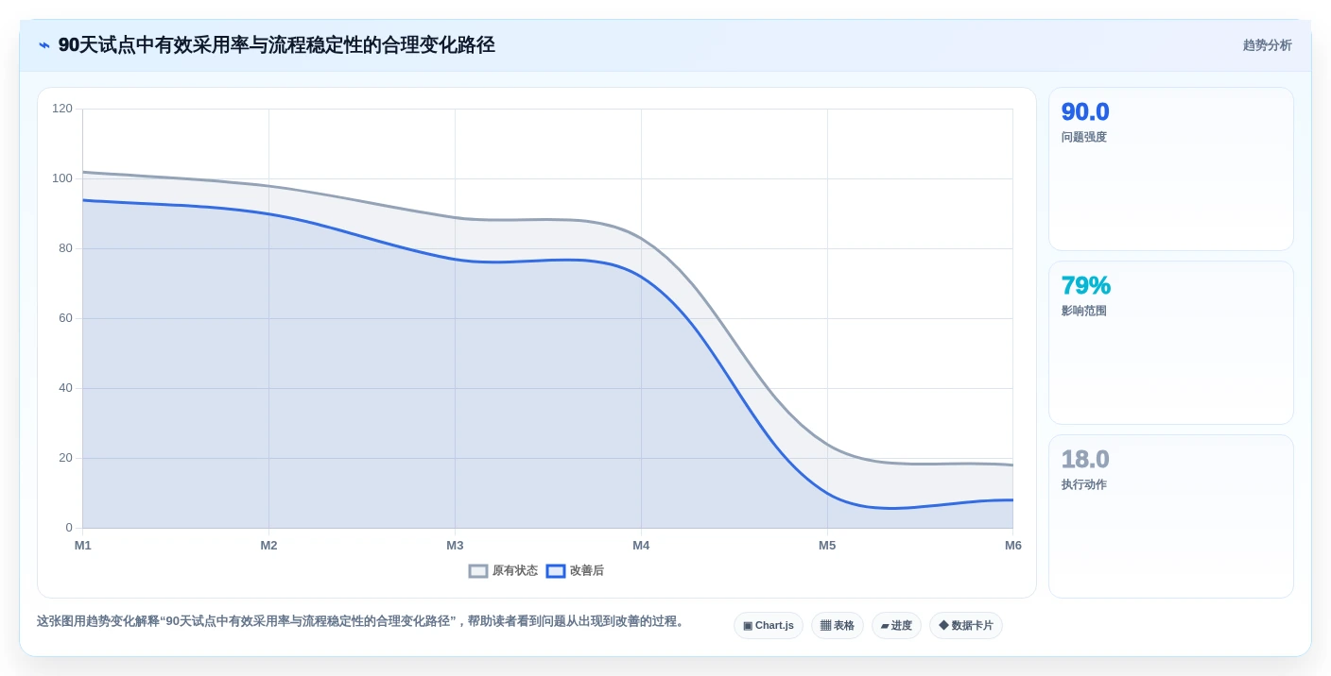The image size is (1331, 676).
Task: Open the 影响范围 79% metric card
Action: click(x=1171, y=343)
